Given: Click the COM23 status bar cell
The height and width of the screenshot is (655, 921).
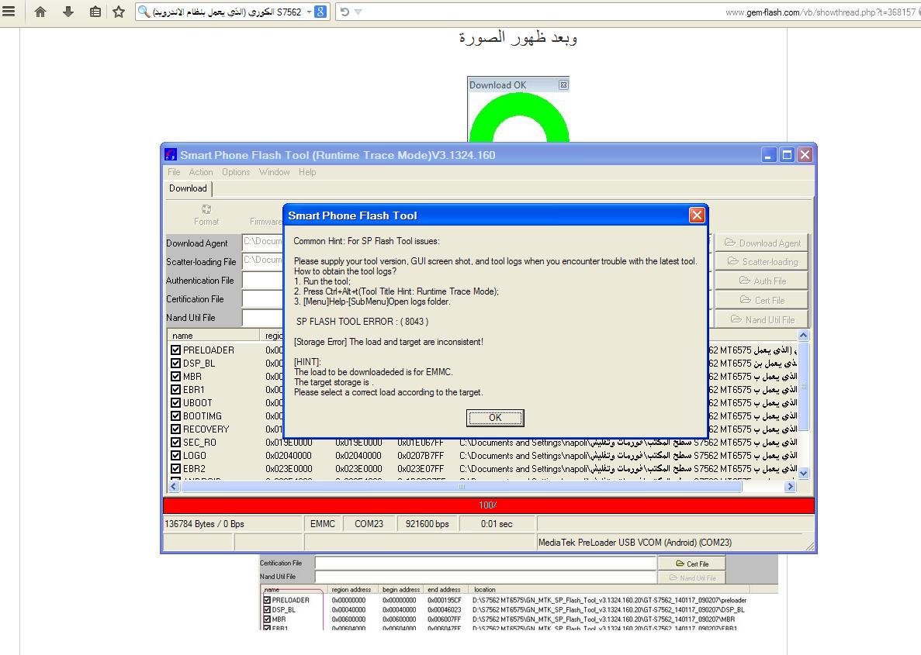Looking at the screenshot, I should [x=369, y=523].
